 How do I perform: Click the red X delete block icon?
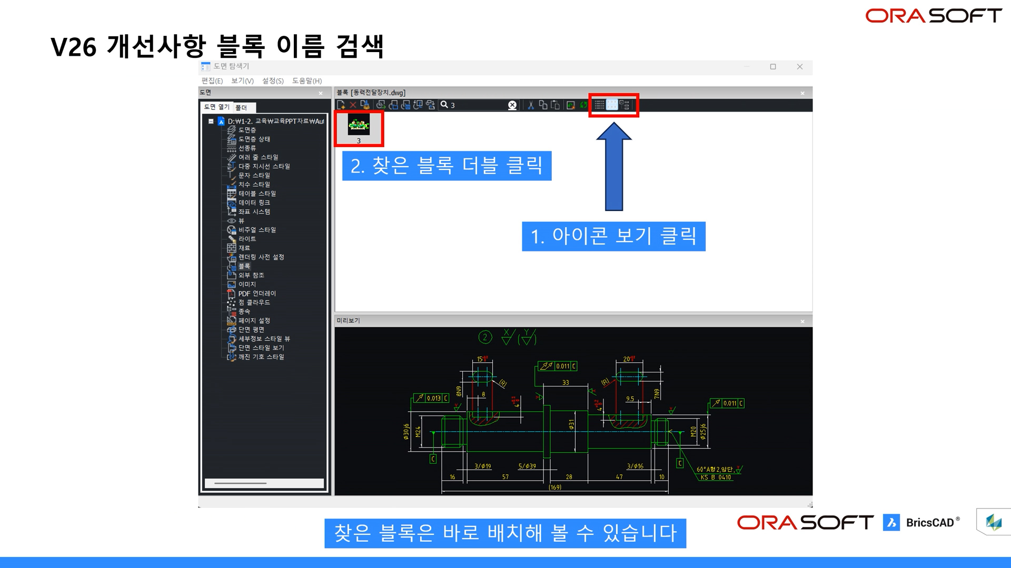click(x=352, y=105)
